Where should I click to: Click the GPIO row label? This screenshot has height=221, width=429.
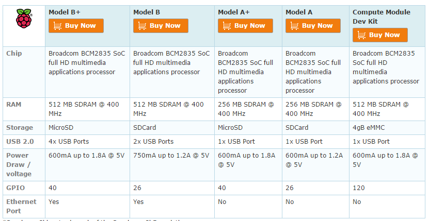[15, 188]
